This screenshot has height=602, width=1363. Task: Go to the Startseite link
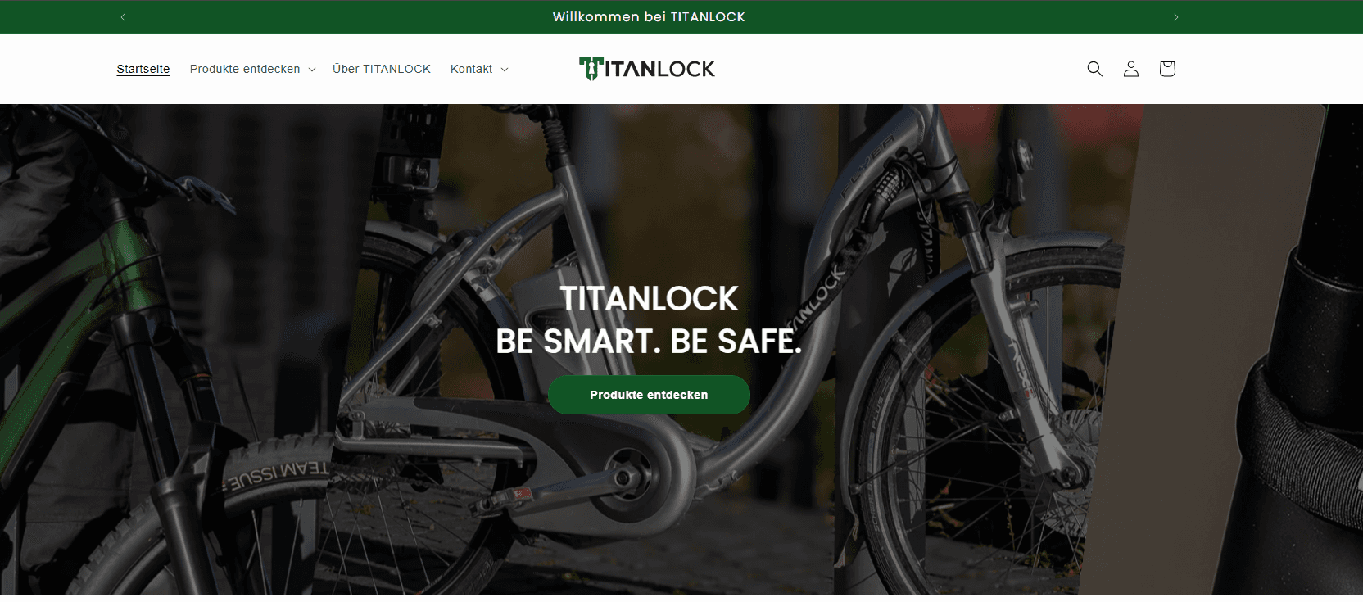tap(143, 69)
